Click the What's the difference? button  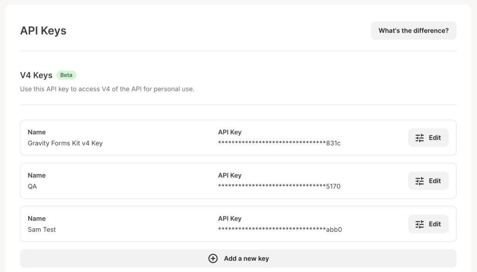(413, 30)
